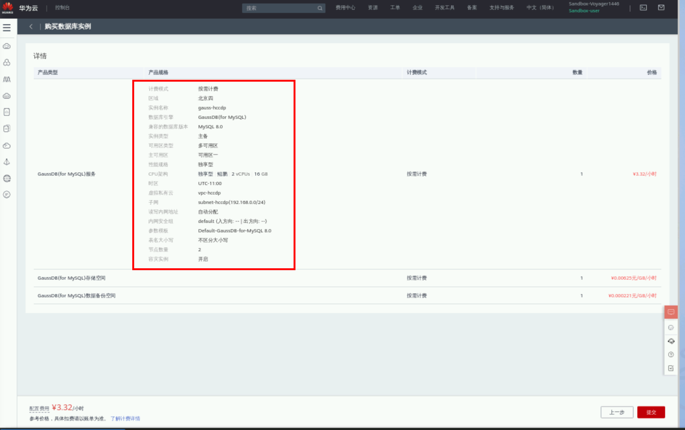Expand the 中文（简体）language dropdown
The height and width of the screenshot is (430, 685).
click(540, 8)
